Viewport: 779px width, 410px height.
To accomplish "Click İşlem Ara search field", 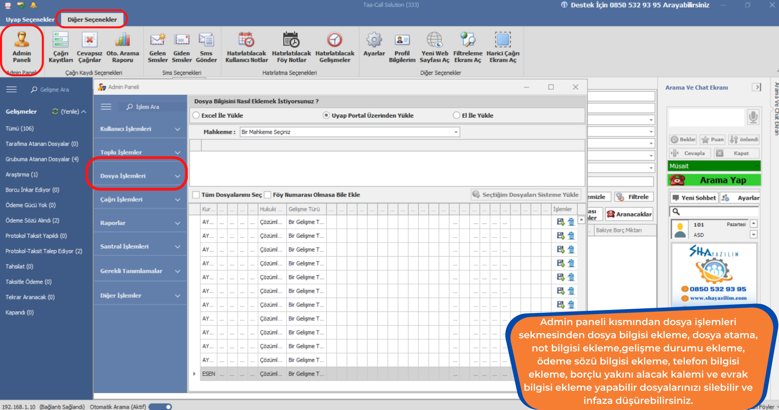I will pyautogui.click(x=152, y=107).
